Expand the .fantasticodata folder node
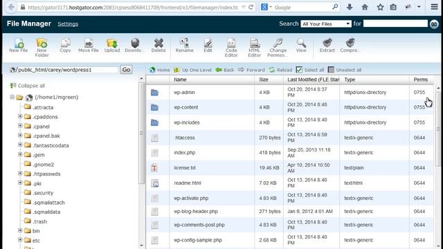This screenshot has width=443, height=249. 20,145
